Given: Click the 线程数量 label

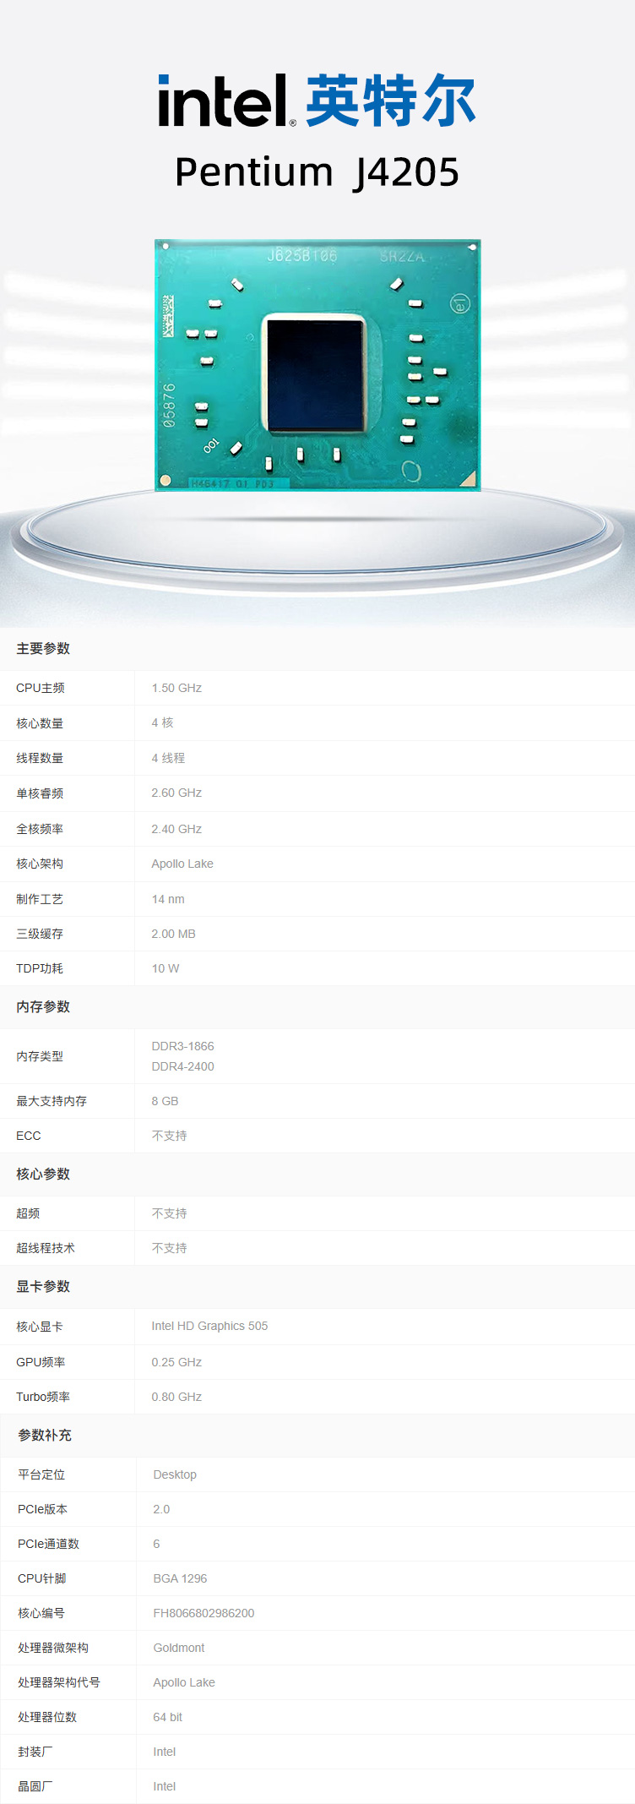Looking at the screenshot, I should point(40,758).
